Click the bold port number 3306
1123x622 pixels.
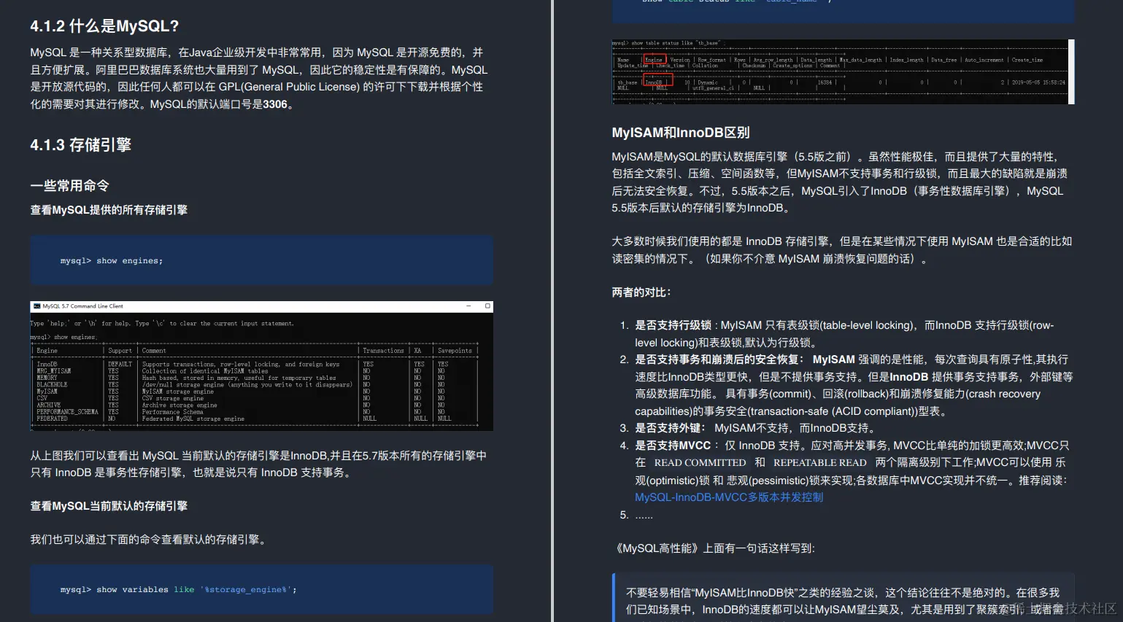[x=275, y=104]
